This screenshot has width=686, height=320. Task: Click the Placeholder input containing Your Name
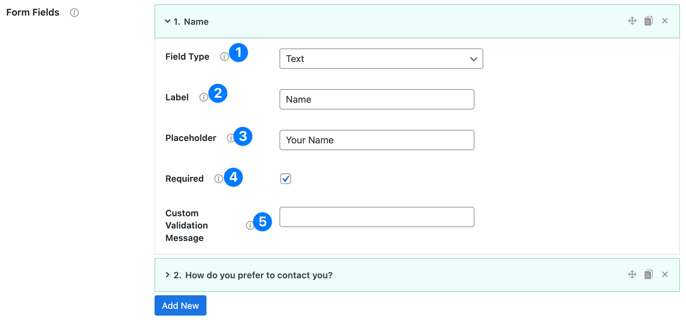tap(377, 140)
